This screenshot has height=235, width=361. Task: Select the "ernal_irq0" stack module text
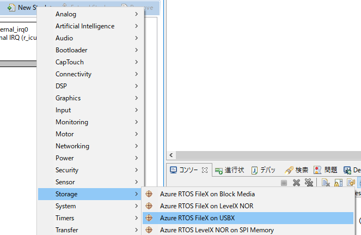(x=14, y=29)
